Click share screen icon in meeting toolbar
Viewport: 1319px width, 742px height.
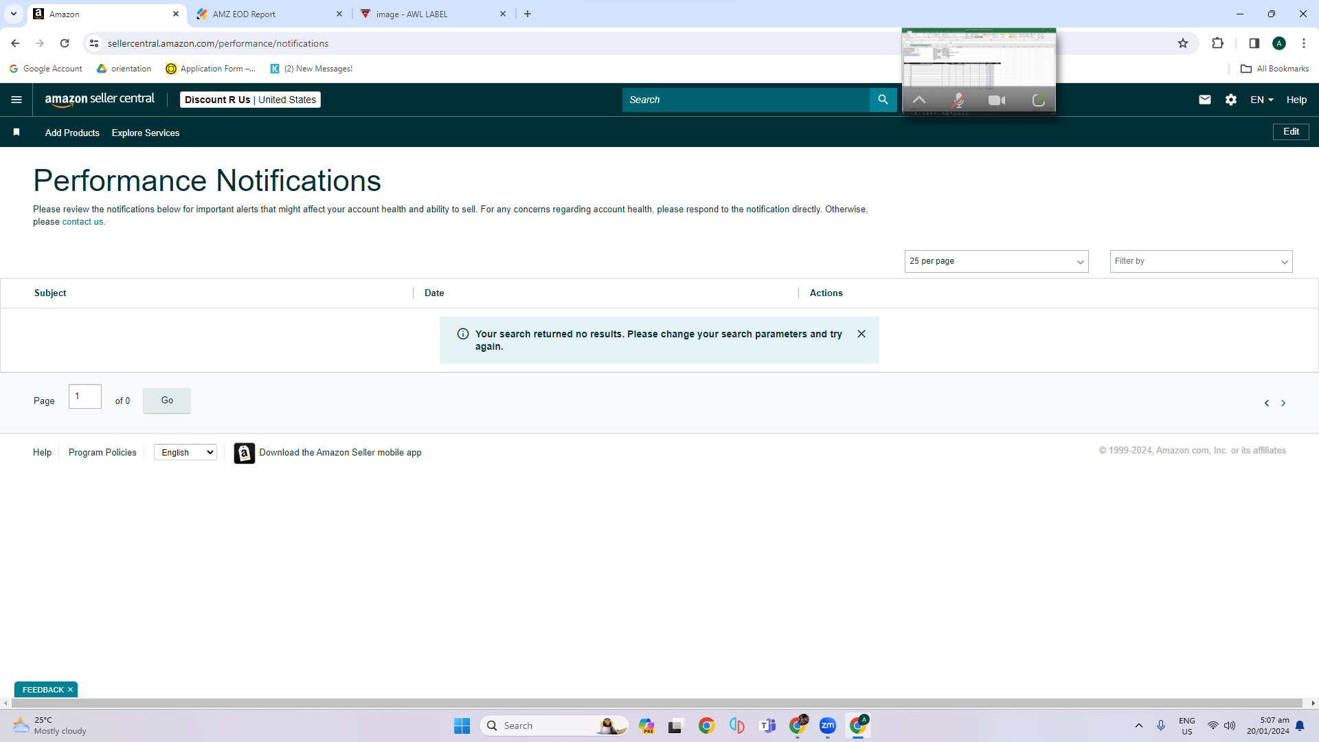point(1039,100)
